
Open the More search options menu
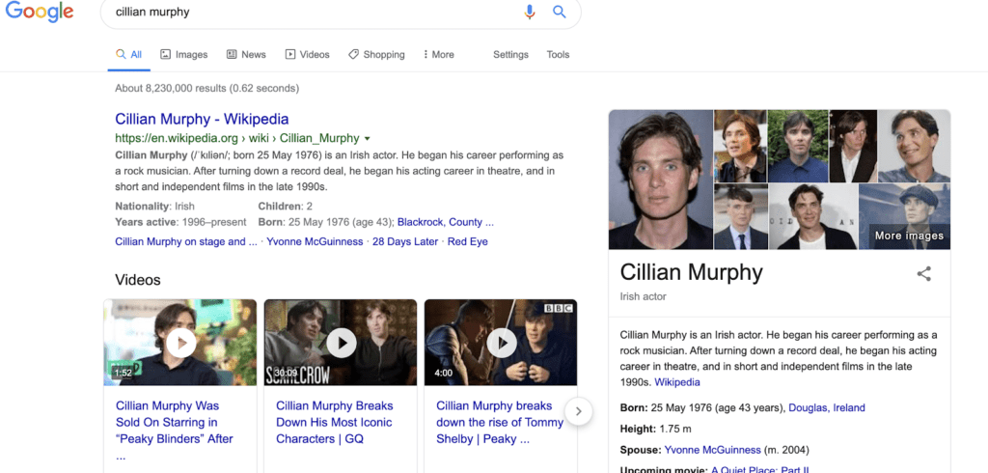tap(439, 55)
